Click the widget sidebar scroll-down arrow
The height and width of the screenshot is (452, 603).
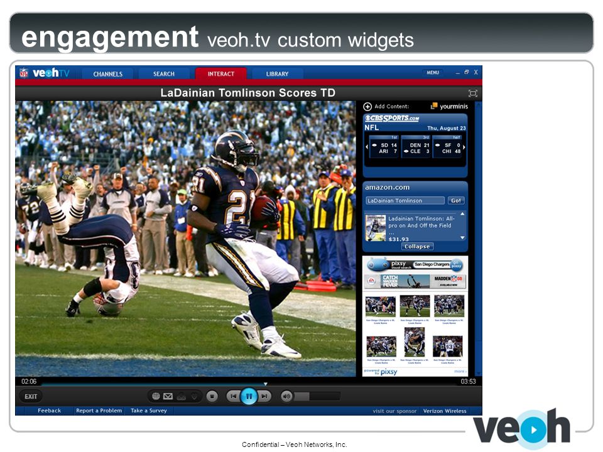pos(478,373)
